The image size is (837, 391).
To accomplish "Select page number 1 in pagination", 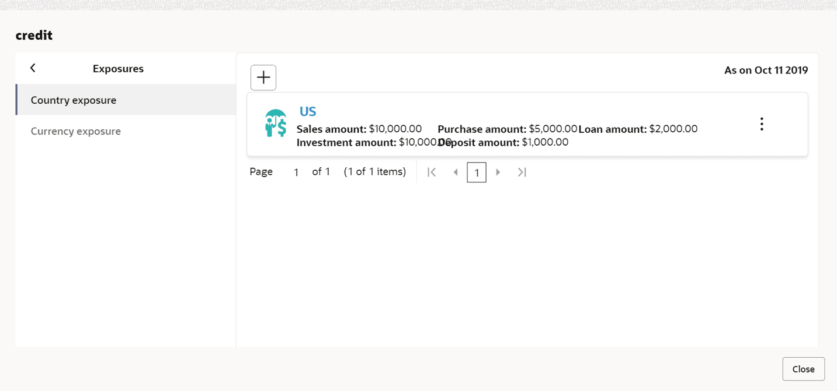I will click(477, 172).
